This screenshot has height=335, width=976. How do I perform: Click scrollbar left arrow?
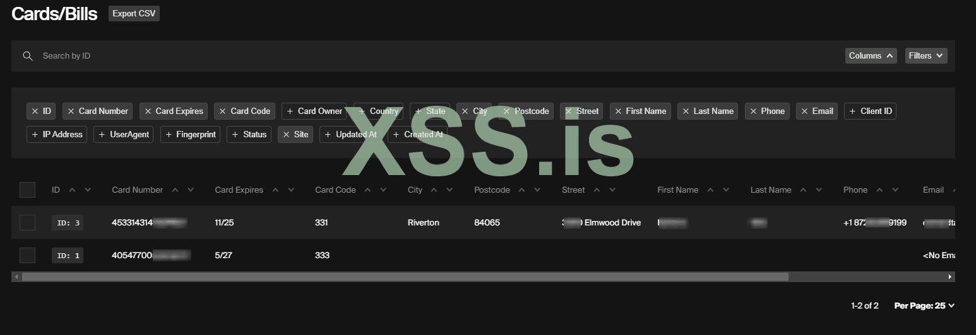pos(16,277)
